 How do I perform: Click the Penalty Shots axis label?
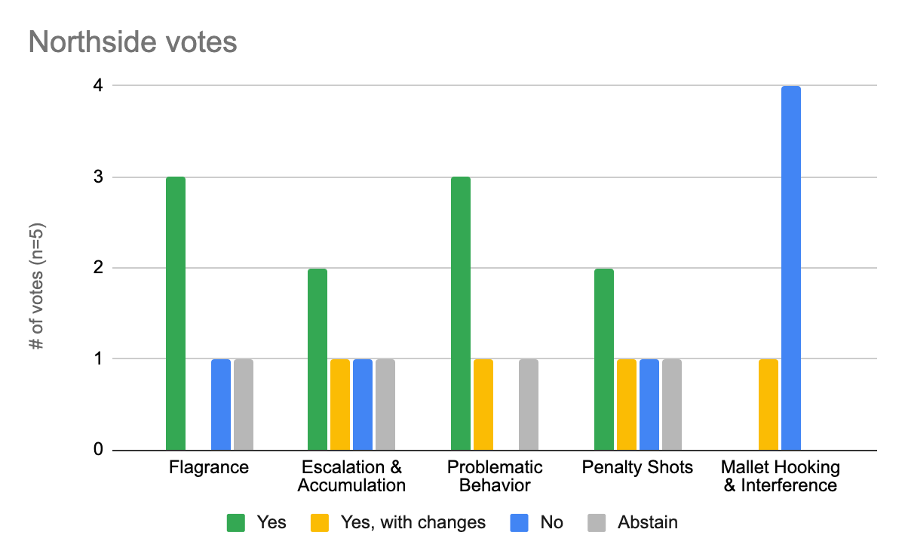tap(637, 467)
